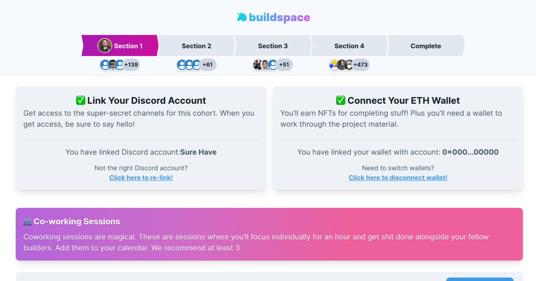Open the Section 2 step
536x281 pixels.
point(197,46)
